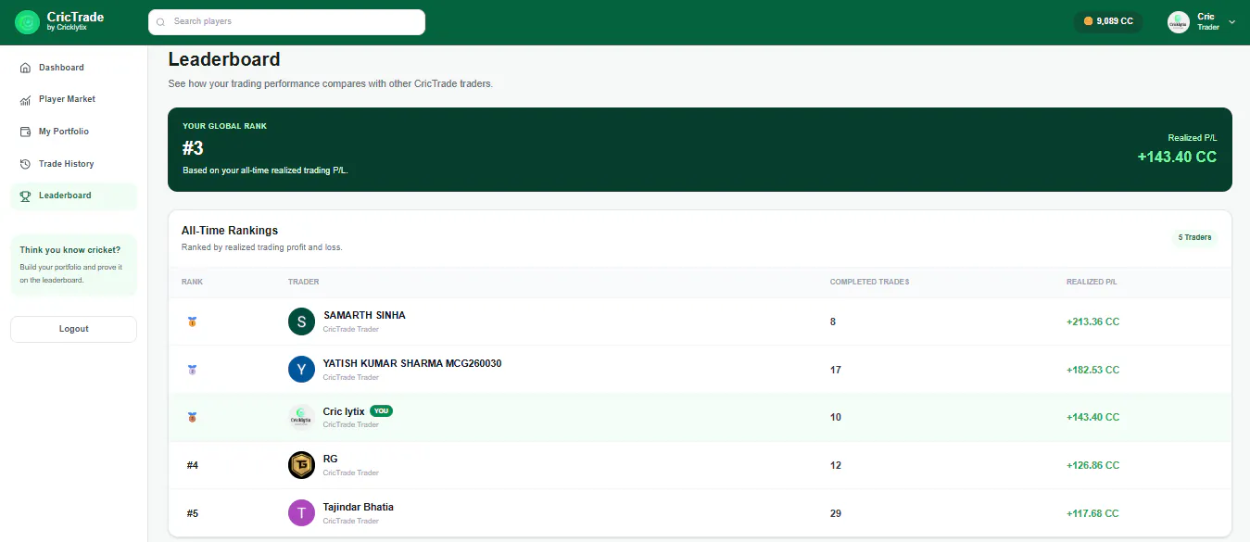Click the My Portfolio wallet icon
Viewport: 1250px width, 542px height.
26,132
